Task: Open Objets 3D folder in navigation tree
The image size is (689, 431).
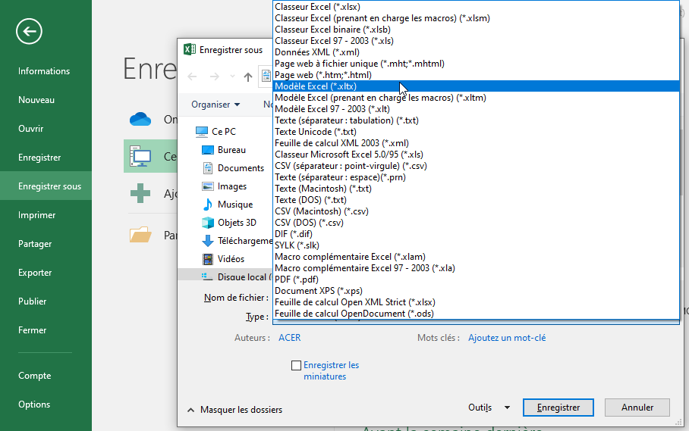Action: pos(228,223)
